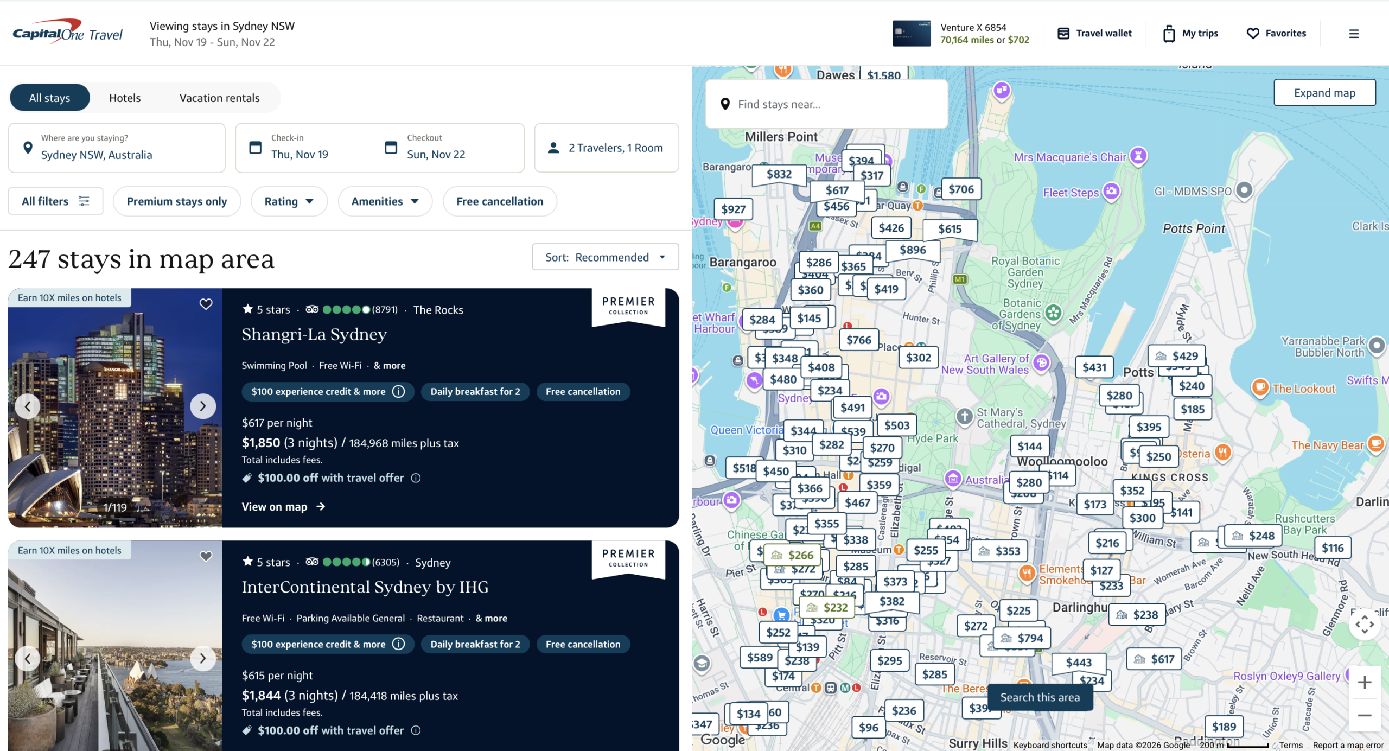Zoom in on the map
This screenshot has height=751, width=1389.
1365,682
